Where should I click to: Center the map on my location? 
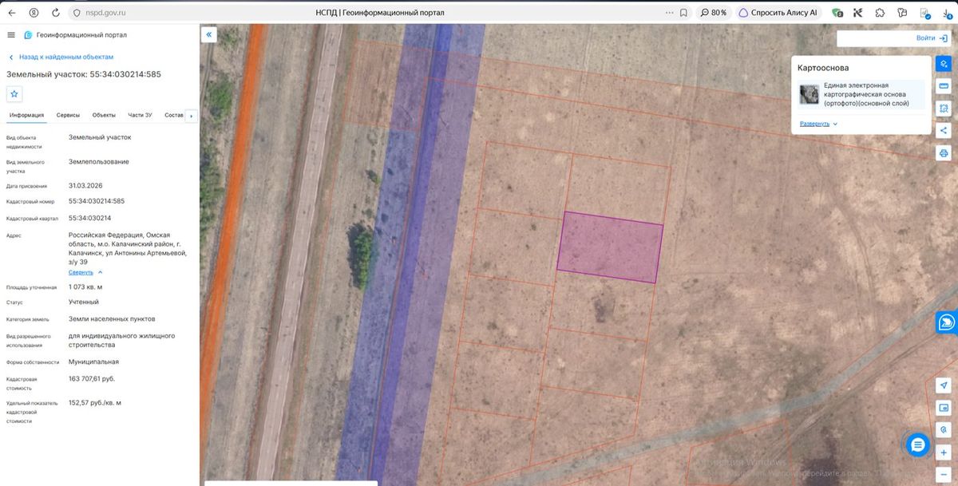[x=944, y=385]
